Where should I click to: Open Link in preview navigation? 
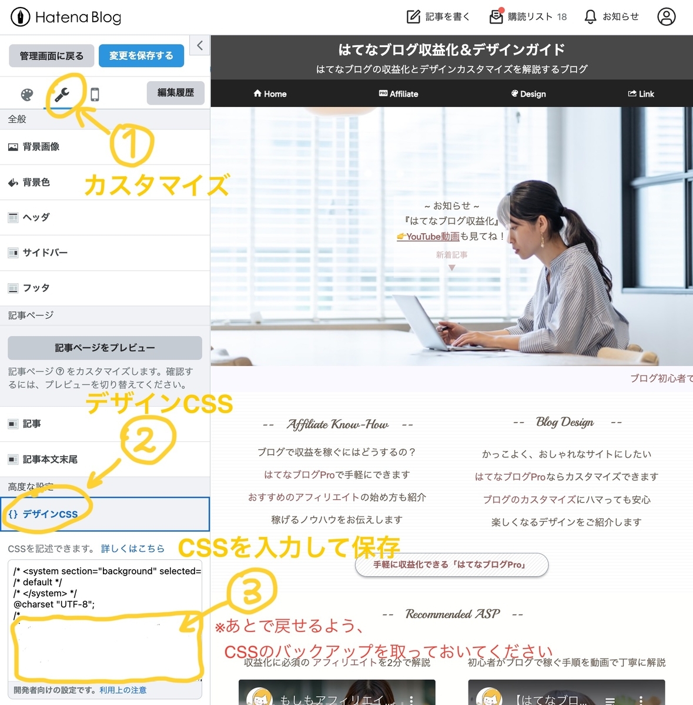pyautogui.click(x=641, y=93)
